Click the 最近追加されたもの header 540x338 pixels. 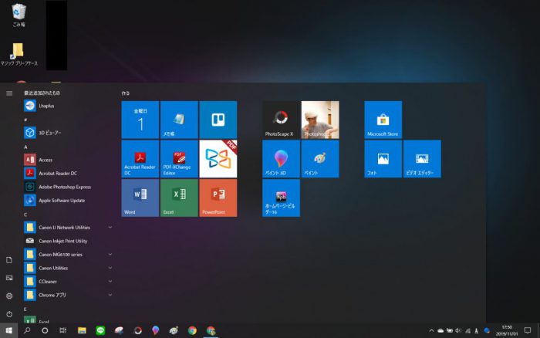tap(42, 93)
